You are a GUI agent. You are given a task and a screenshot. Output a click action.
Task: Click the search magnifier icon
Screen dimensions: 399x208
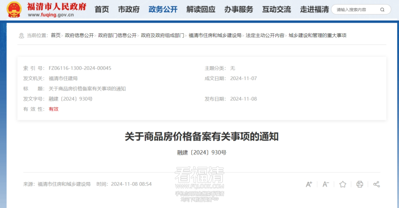(382, 10)
